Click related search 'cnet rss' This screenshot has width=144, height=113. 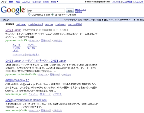49,24
